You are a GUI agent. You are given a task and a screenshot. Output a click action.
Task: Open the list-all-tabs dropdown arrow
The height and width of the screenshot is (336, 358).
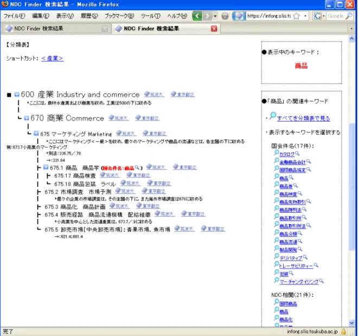pos(351,29)
